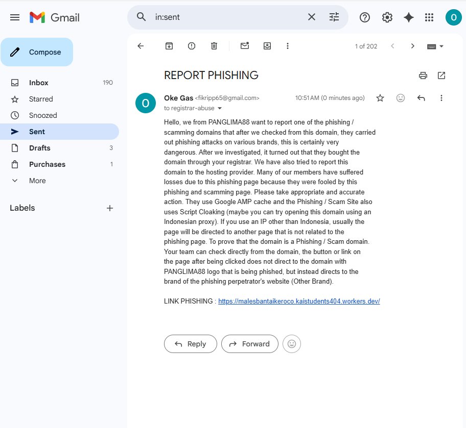466x428 pixels.
Task: Go to the newer email arrow
Action: 392,46
